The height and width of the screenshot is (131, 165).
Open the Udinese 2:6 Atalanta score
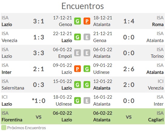click(x=129, y=69)
